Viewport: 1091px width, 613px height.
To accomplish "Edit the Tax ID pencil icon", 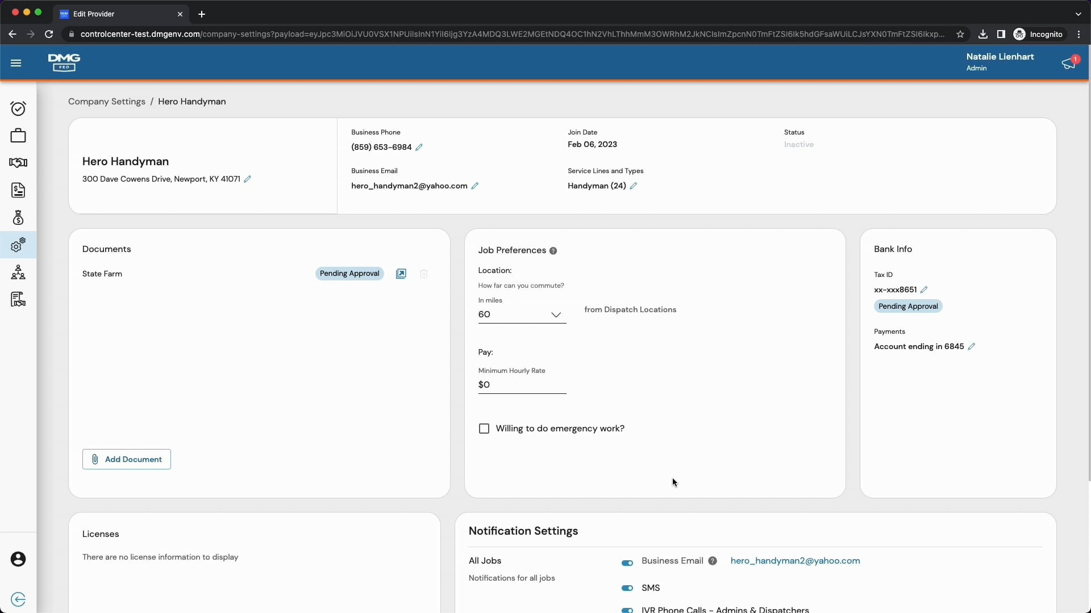I will point(924,290).
